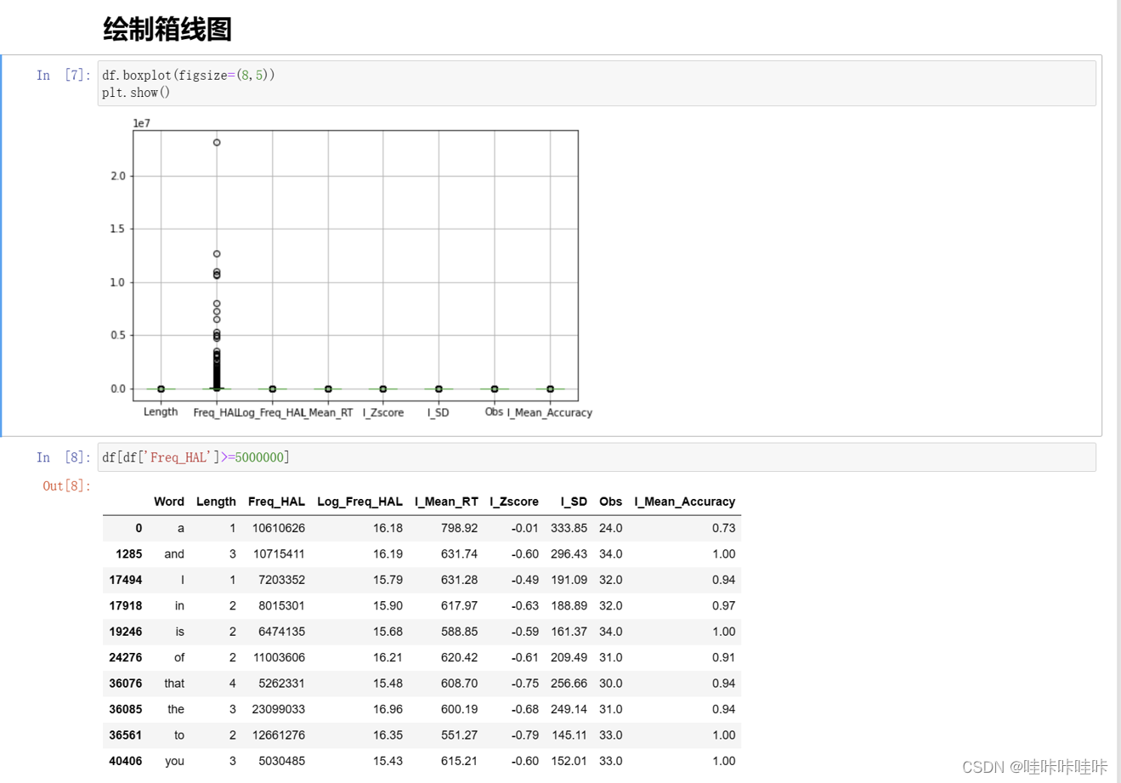Click the df.boxplot code cell input
This screenshot has width=1121, height=783.
pyautogui.click(x=597, y=83)
